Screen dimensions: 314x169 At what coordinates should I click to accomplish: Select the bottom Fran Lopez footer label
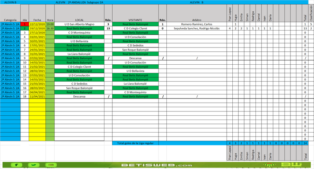pos(230,153)
